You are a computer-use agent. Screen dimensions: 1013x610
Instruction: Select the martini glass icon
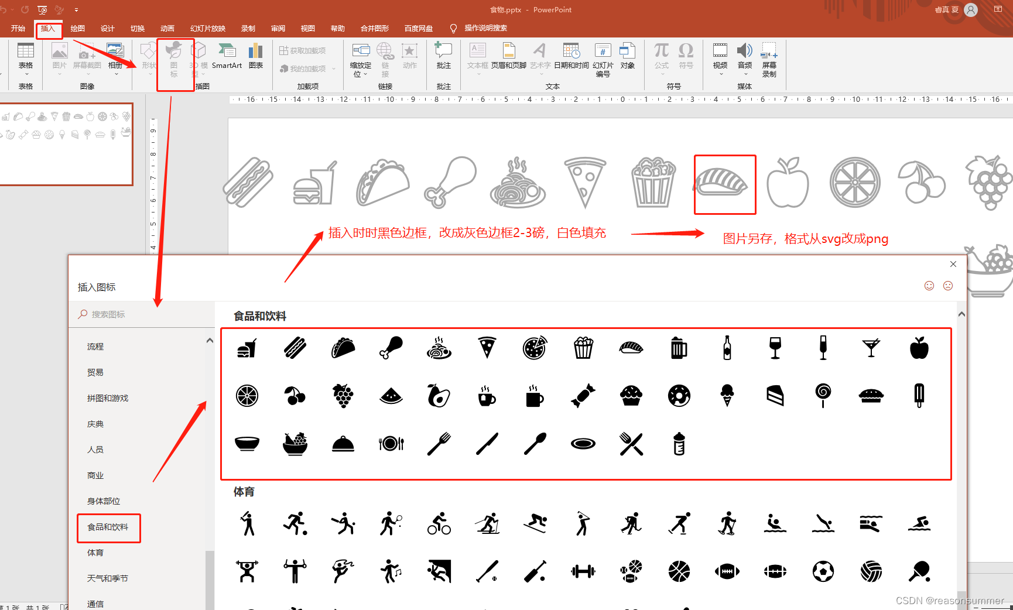871,348
